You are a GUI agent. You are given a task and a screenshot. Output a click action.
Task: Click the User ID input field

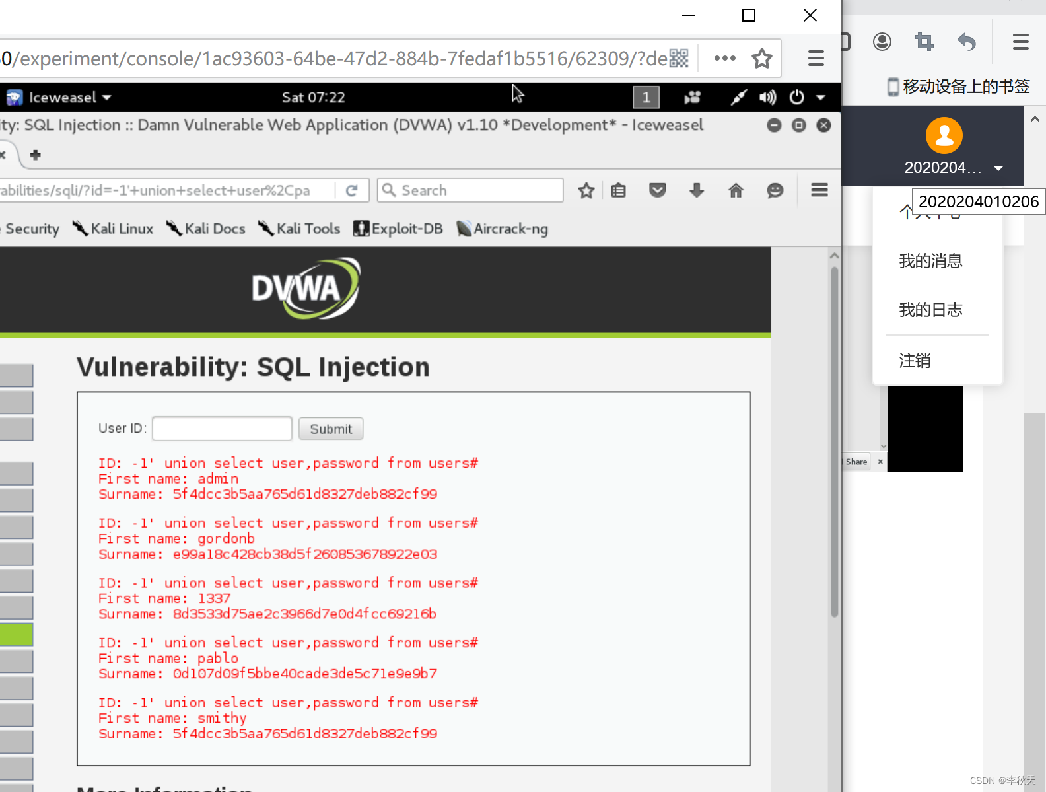coord(222,429)
